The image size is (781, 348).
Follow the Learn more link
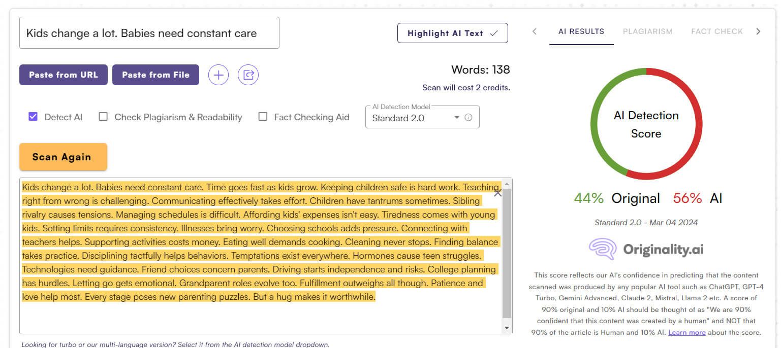tap(686, 333)
